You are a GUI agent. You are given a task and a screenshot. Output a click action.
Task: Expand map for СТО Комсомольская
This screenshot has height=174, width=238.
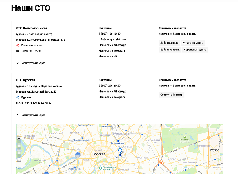point(31,63)
